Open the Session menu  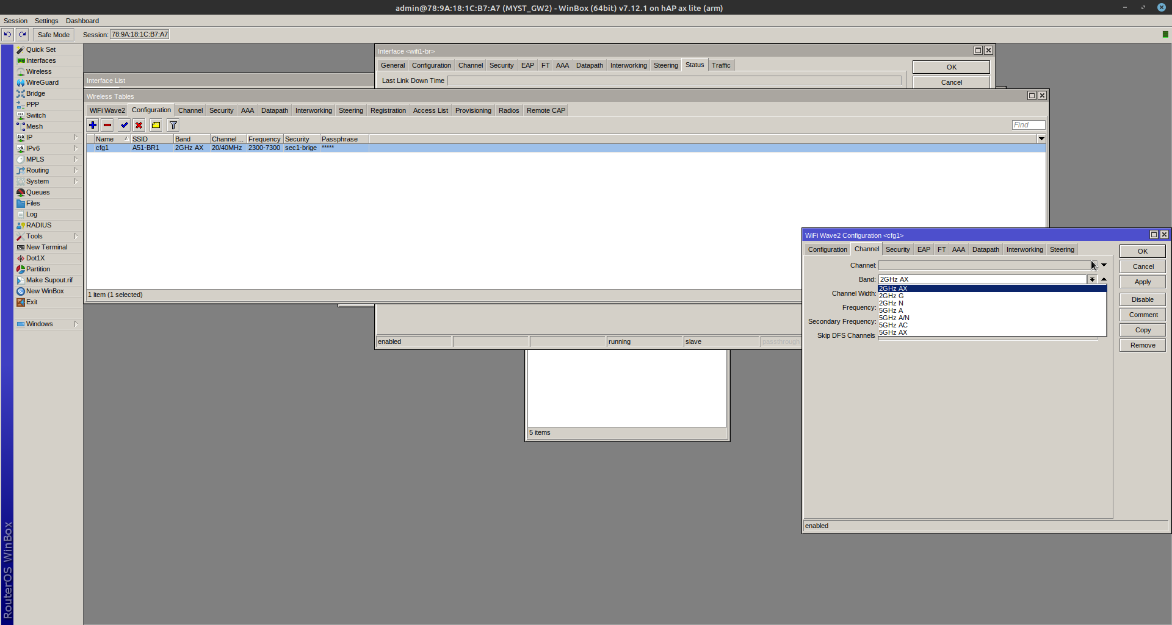(x=15, y=21)
